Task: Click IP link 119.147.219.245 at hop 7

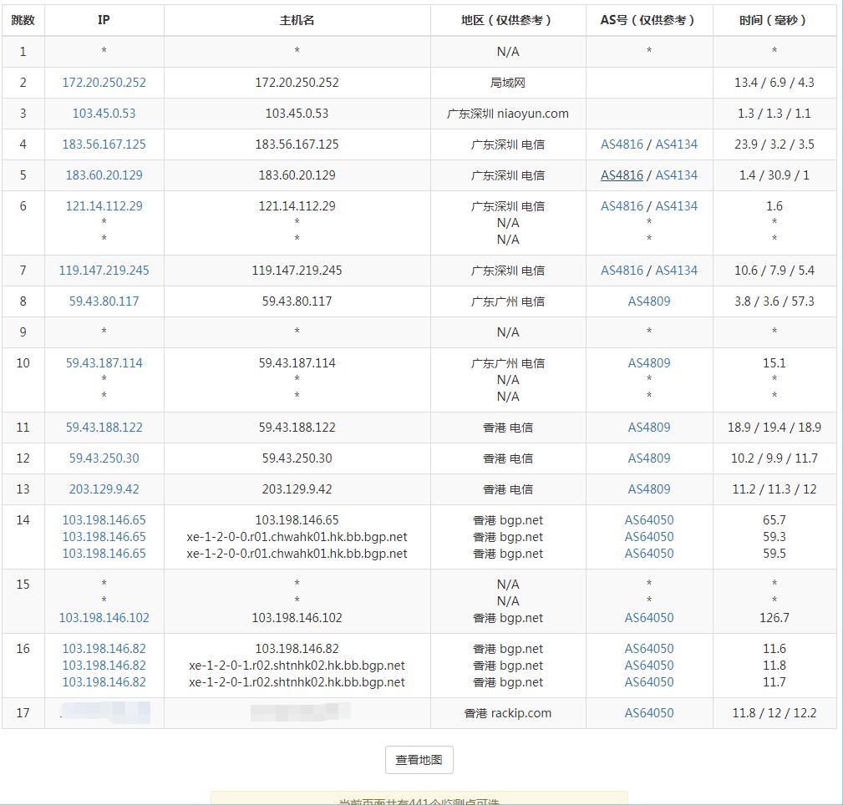Action: click(104, 271)
